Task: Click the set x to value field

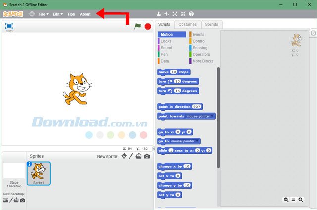Action: click(x=178, y=176)
